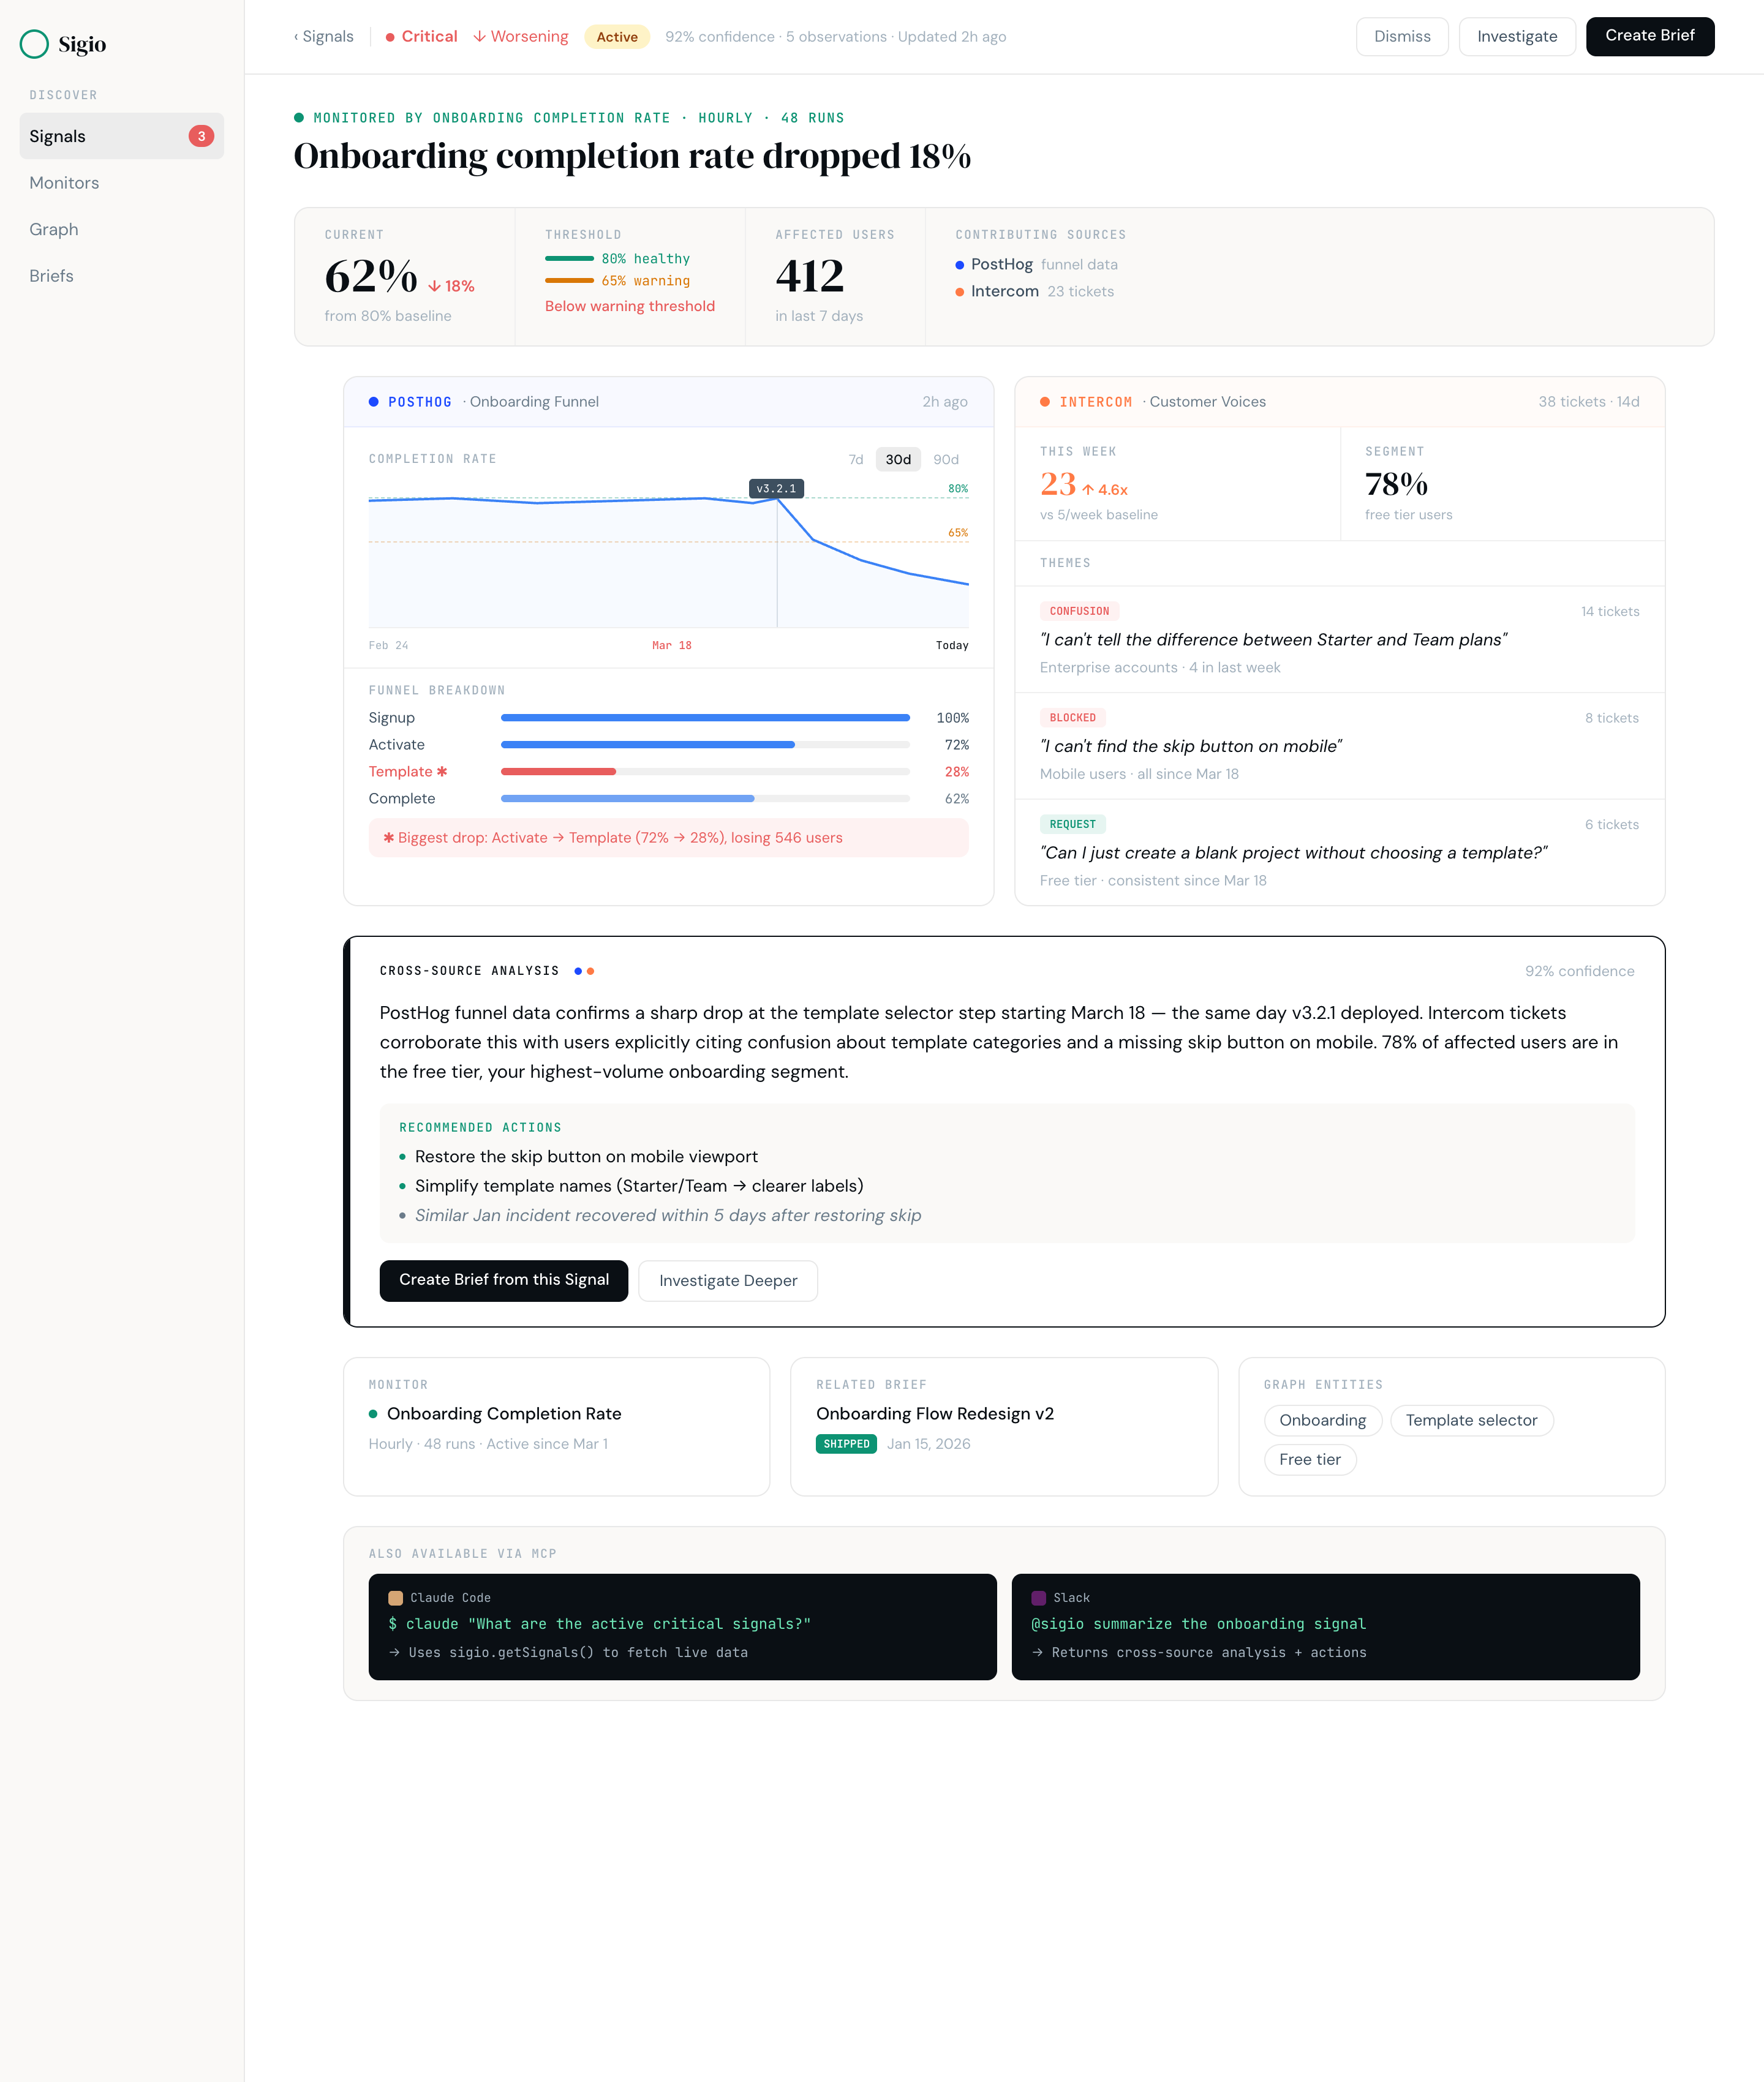Toggle the Free tier entity chip
Image resolution: width=1764 pixels, height=2082 pixels.
coord(1310,1459)
